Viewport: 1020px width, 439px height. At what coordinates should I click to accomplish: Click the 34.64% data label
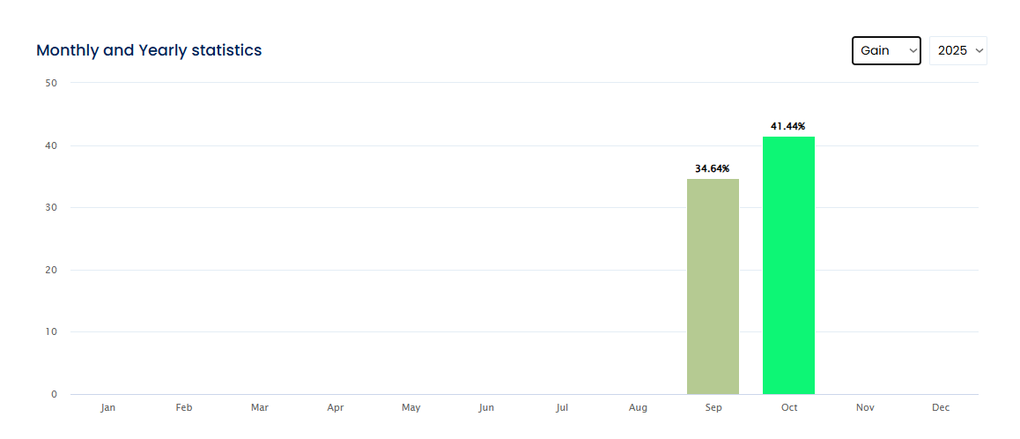pos(713,168)
